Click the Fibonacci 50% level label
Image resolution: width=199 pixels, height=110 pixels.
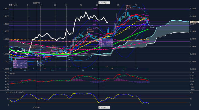point(94,25)
